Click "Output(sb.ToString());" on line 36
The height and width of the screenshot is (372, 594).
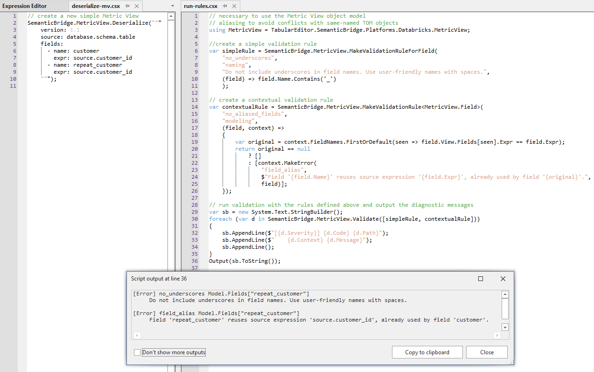(245, 261)
